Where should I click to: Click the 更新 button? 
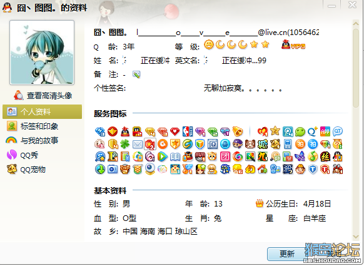click(287, 253)
